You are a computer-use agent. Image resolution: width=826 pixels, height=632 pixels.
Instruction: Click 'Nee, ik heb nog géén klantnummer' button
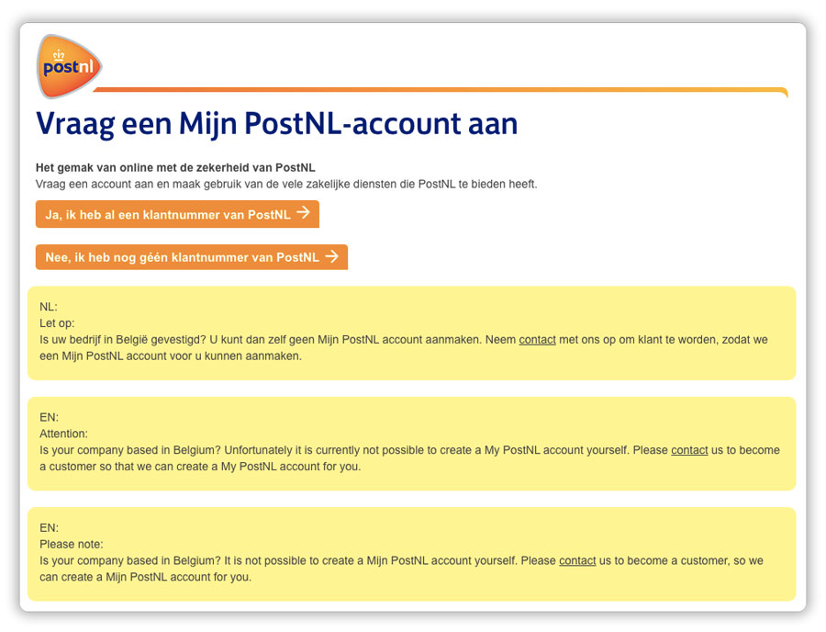point(192,256)
